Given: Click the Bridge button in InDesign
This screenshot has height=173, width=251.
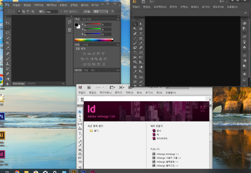Looking at the screenshot, I should 89,87.
